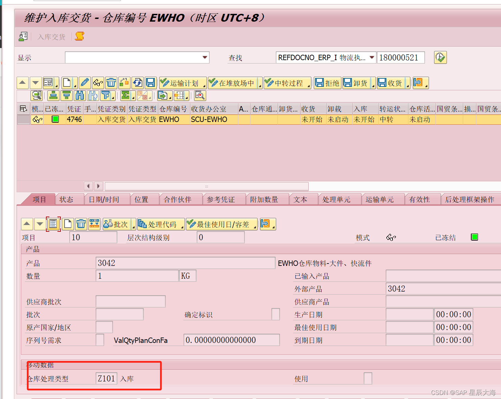
Task: Click the 产品 input field containing 3042
Action: [186, 263]
